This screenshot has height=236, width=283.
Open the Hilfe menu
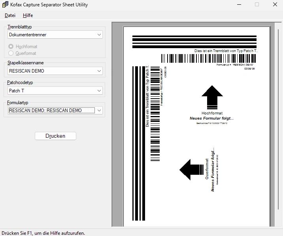coord(28,15)
